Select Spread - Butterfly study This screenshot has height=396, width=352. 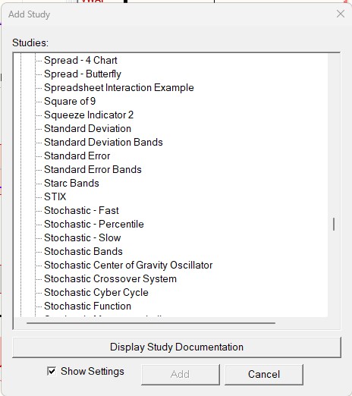83,74
